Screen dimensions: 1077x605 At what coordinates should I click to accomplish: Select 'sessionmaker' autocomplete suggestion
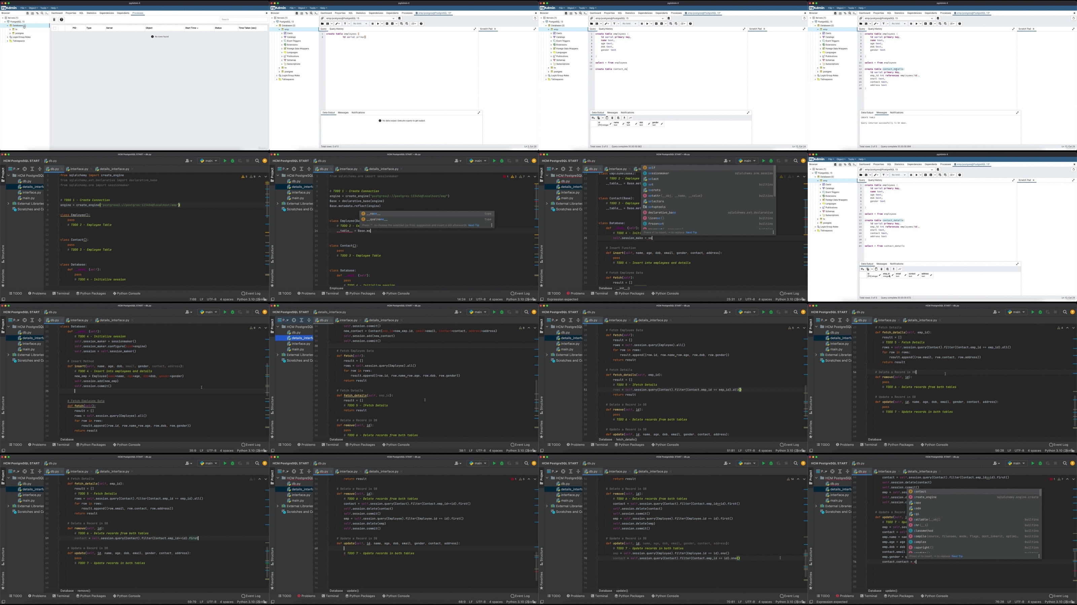(708, 173)
